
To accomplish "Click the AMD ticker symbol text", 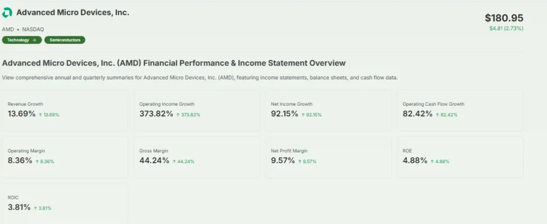I will click(x=8, y=29).
